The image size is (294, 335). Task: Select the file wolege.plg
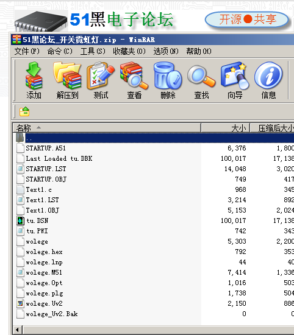click(45, 293)
